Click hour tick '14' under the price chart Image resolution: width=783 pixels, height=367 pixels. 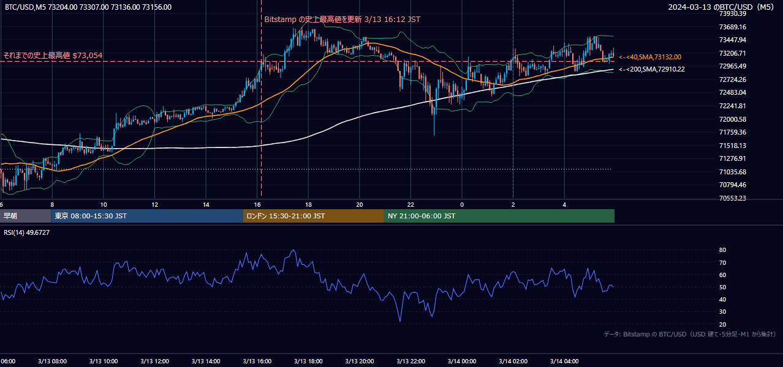(206, 205)
